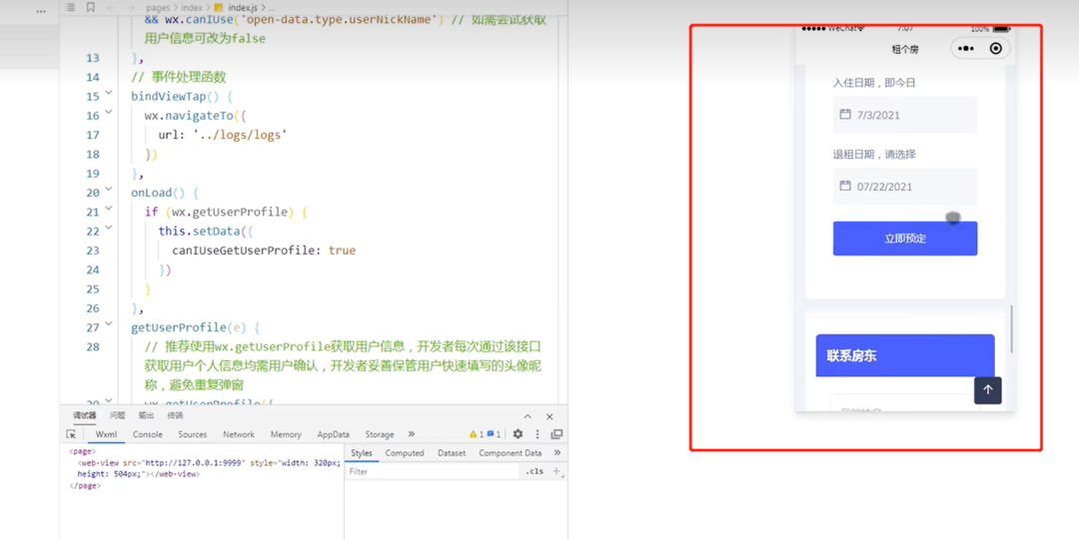Open the mini program capsule three-dots menu
The height and width of the screenshot is (540, 1079).
(x=966, y=48)
